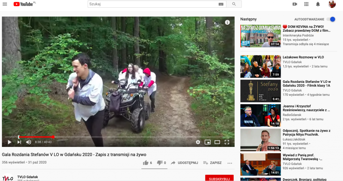Open the on-screen keyboard icon in search
The height and width of the screenshot is (181, 343).
[221, 4]
